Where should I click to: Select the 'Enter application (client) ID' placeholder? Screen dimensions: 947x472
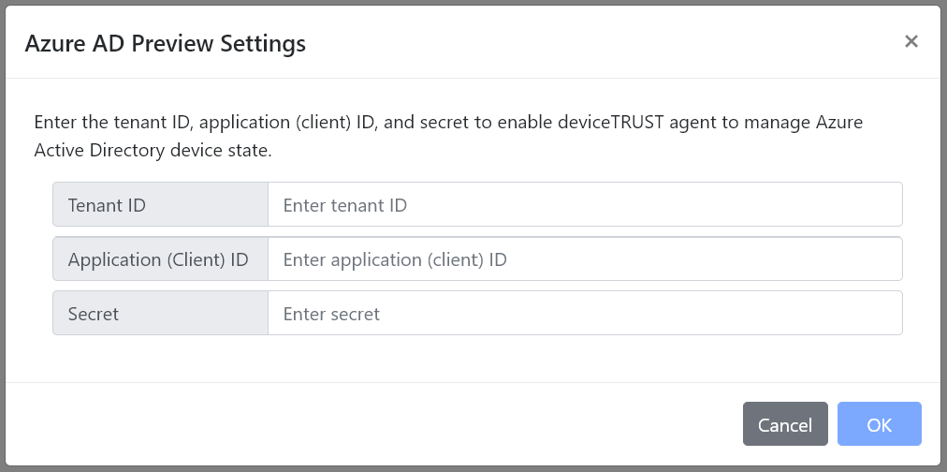pos(394,259)
